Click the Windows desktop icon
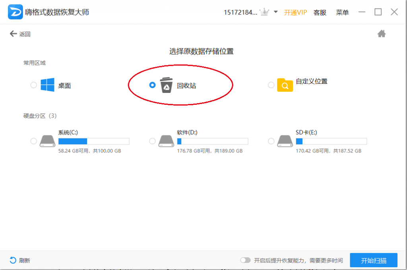The height and width of the screenshot is (270, 407). pos(48,85)
